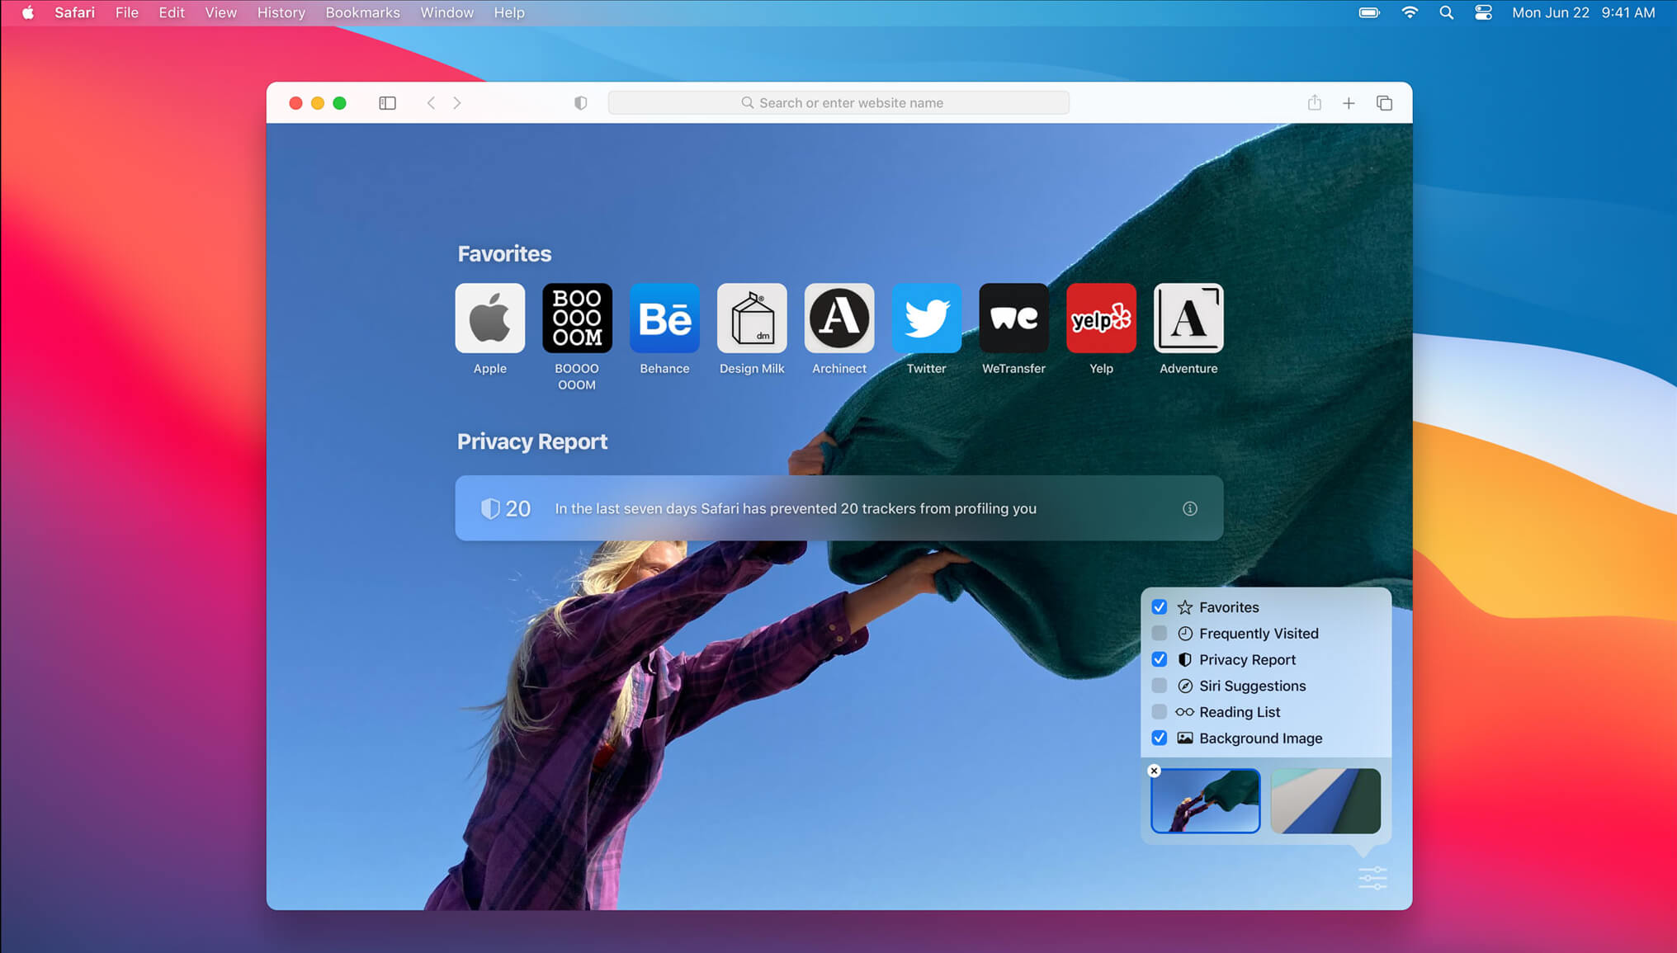Screen dimensions: 1677x953
Task: Click the date and time in menu bar
Action: click(x=1583, y=12)
